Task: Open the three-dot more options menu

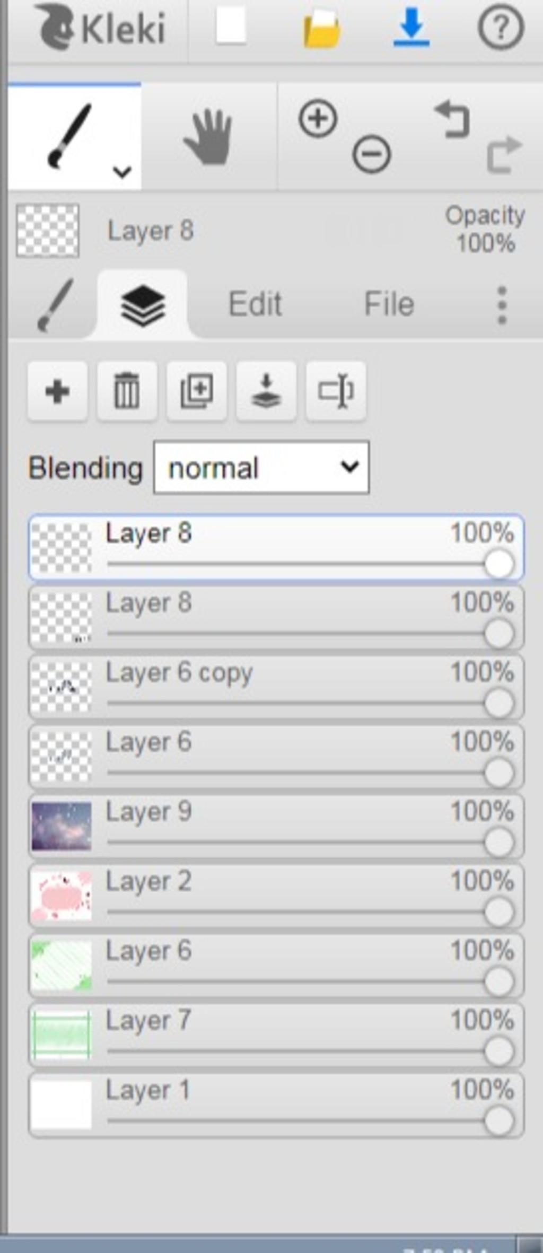Action: (x=502, y=305)
